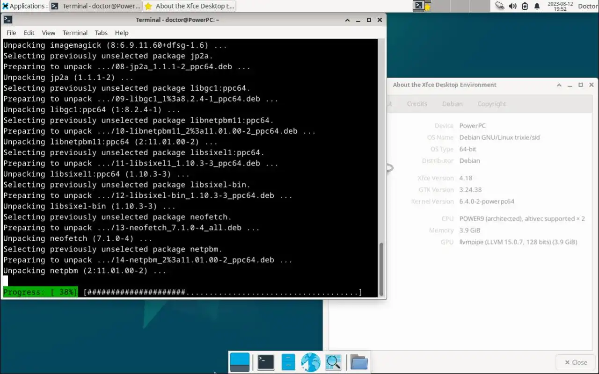The height and width of the screenshot is (374, 599).
Task: Switch to About the Xfce Desktop taskbar button
Action: [x=189, y=6]
